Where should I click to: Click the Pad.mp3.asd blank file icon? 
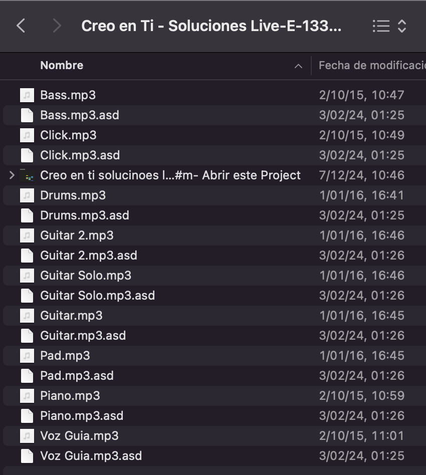[x=27, y=376]
